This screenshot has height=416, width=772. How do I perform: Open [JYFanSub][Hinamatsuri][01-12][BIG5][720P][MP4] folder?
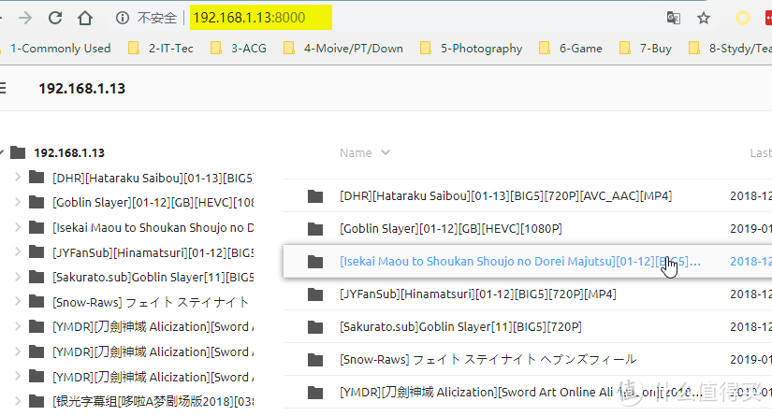477,294
